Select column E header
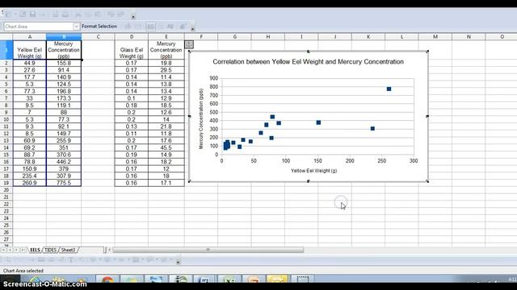The height and width of the screenshot is (290, 517). [166, 36]
